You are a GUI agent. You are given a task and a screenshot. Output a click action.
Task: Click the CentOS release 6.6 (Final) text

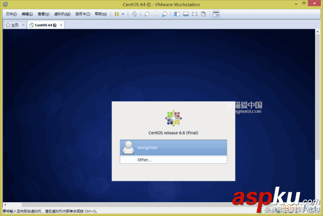[173, 133]
